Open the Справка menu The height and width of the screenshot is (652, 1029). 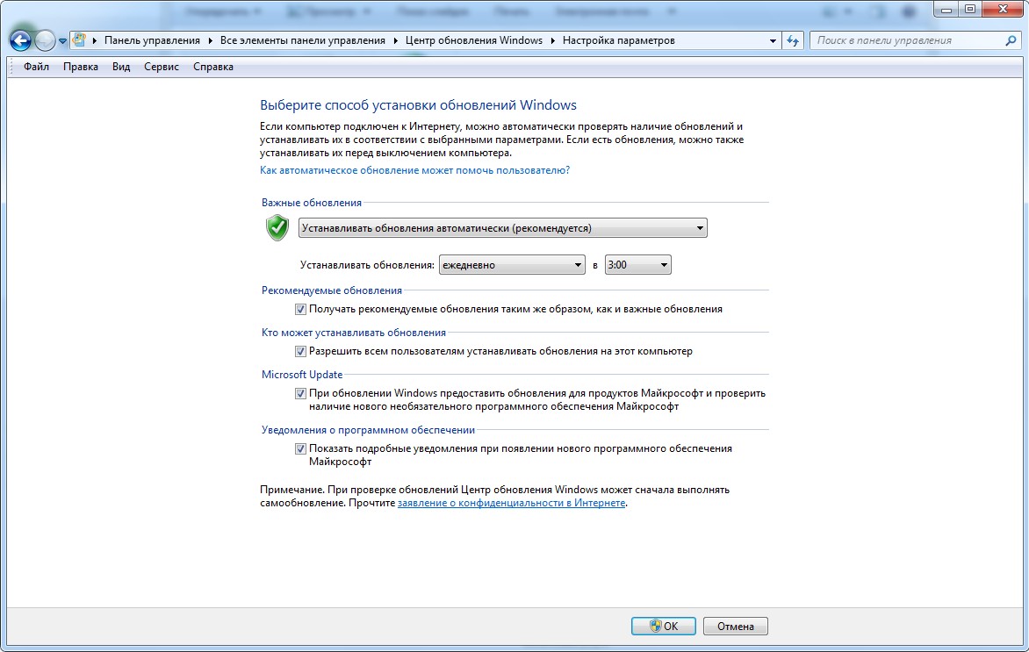pyautogui.click(x=213, y=67)
